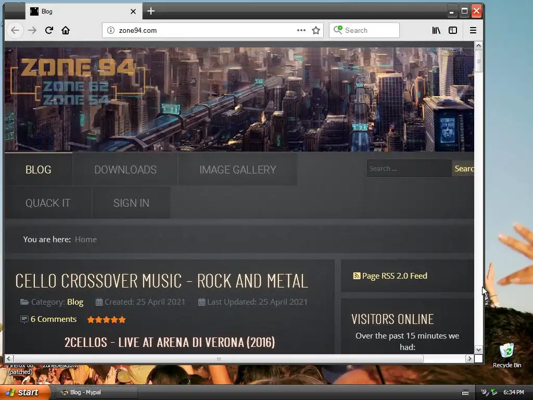Open Page RSS 2.0 Feed link
Image resolution: width=533 pixels, height=400 pixels.
pyautogui.click(x=395, y=276)
